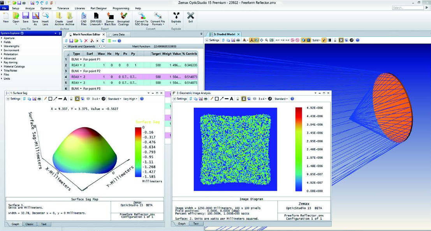The height and width of the screenshot is (231, 431).
Task: Save the Surface Sag window image
Action: (x=34, y=99)
